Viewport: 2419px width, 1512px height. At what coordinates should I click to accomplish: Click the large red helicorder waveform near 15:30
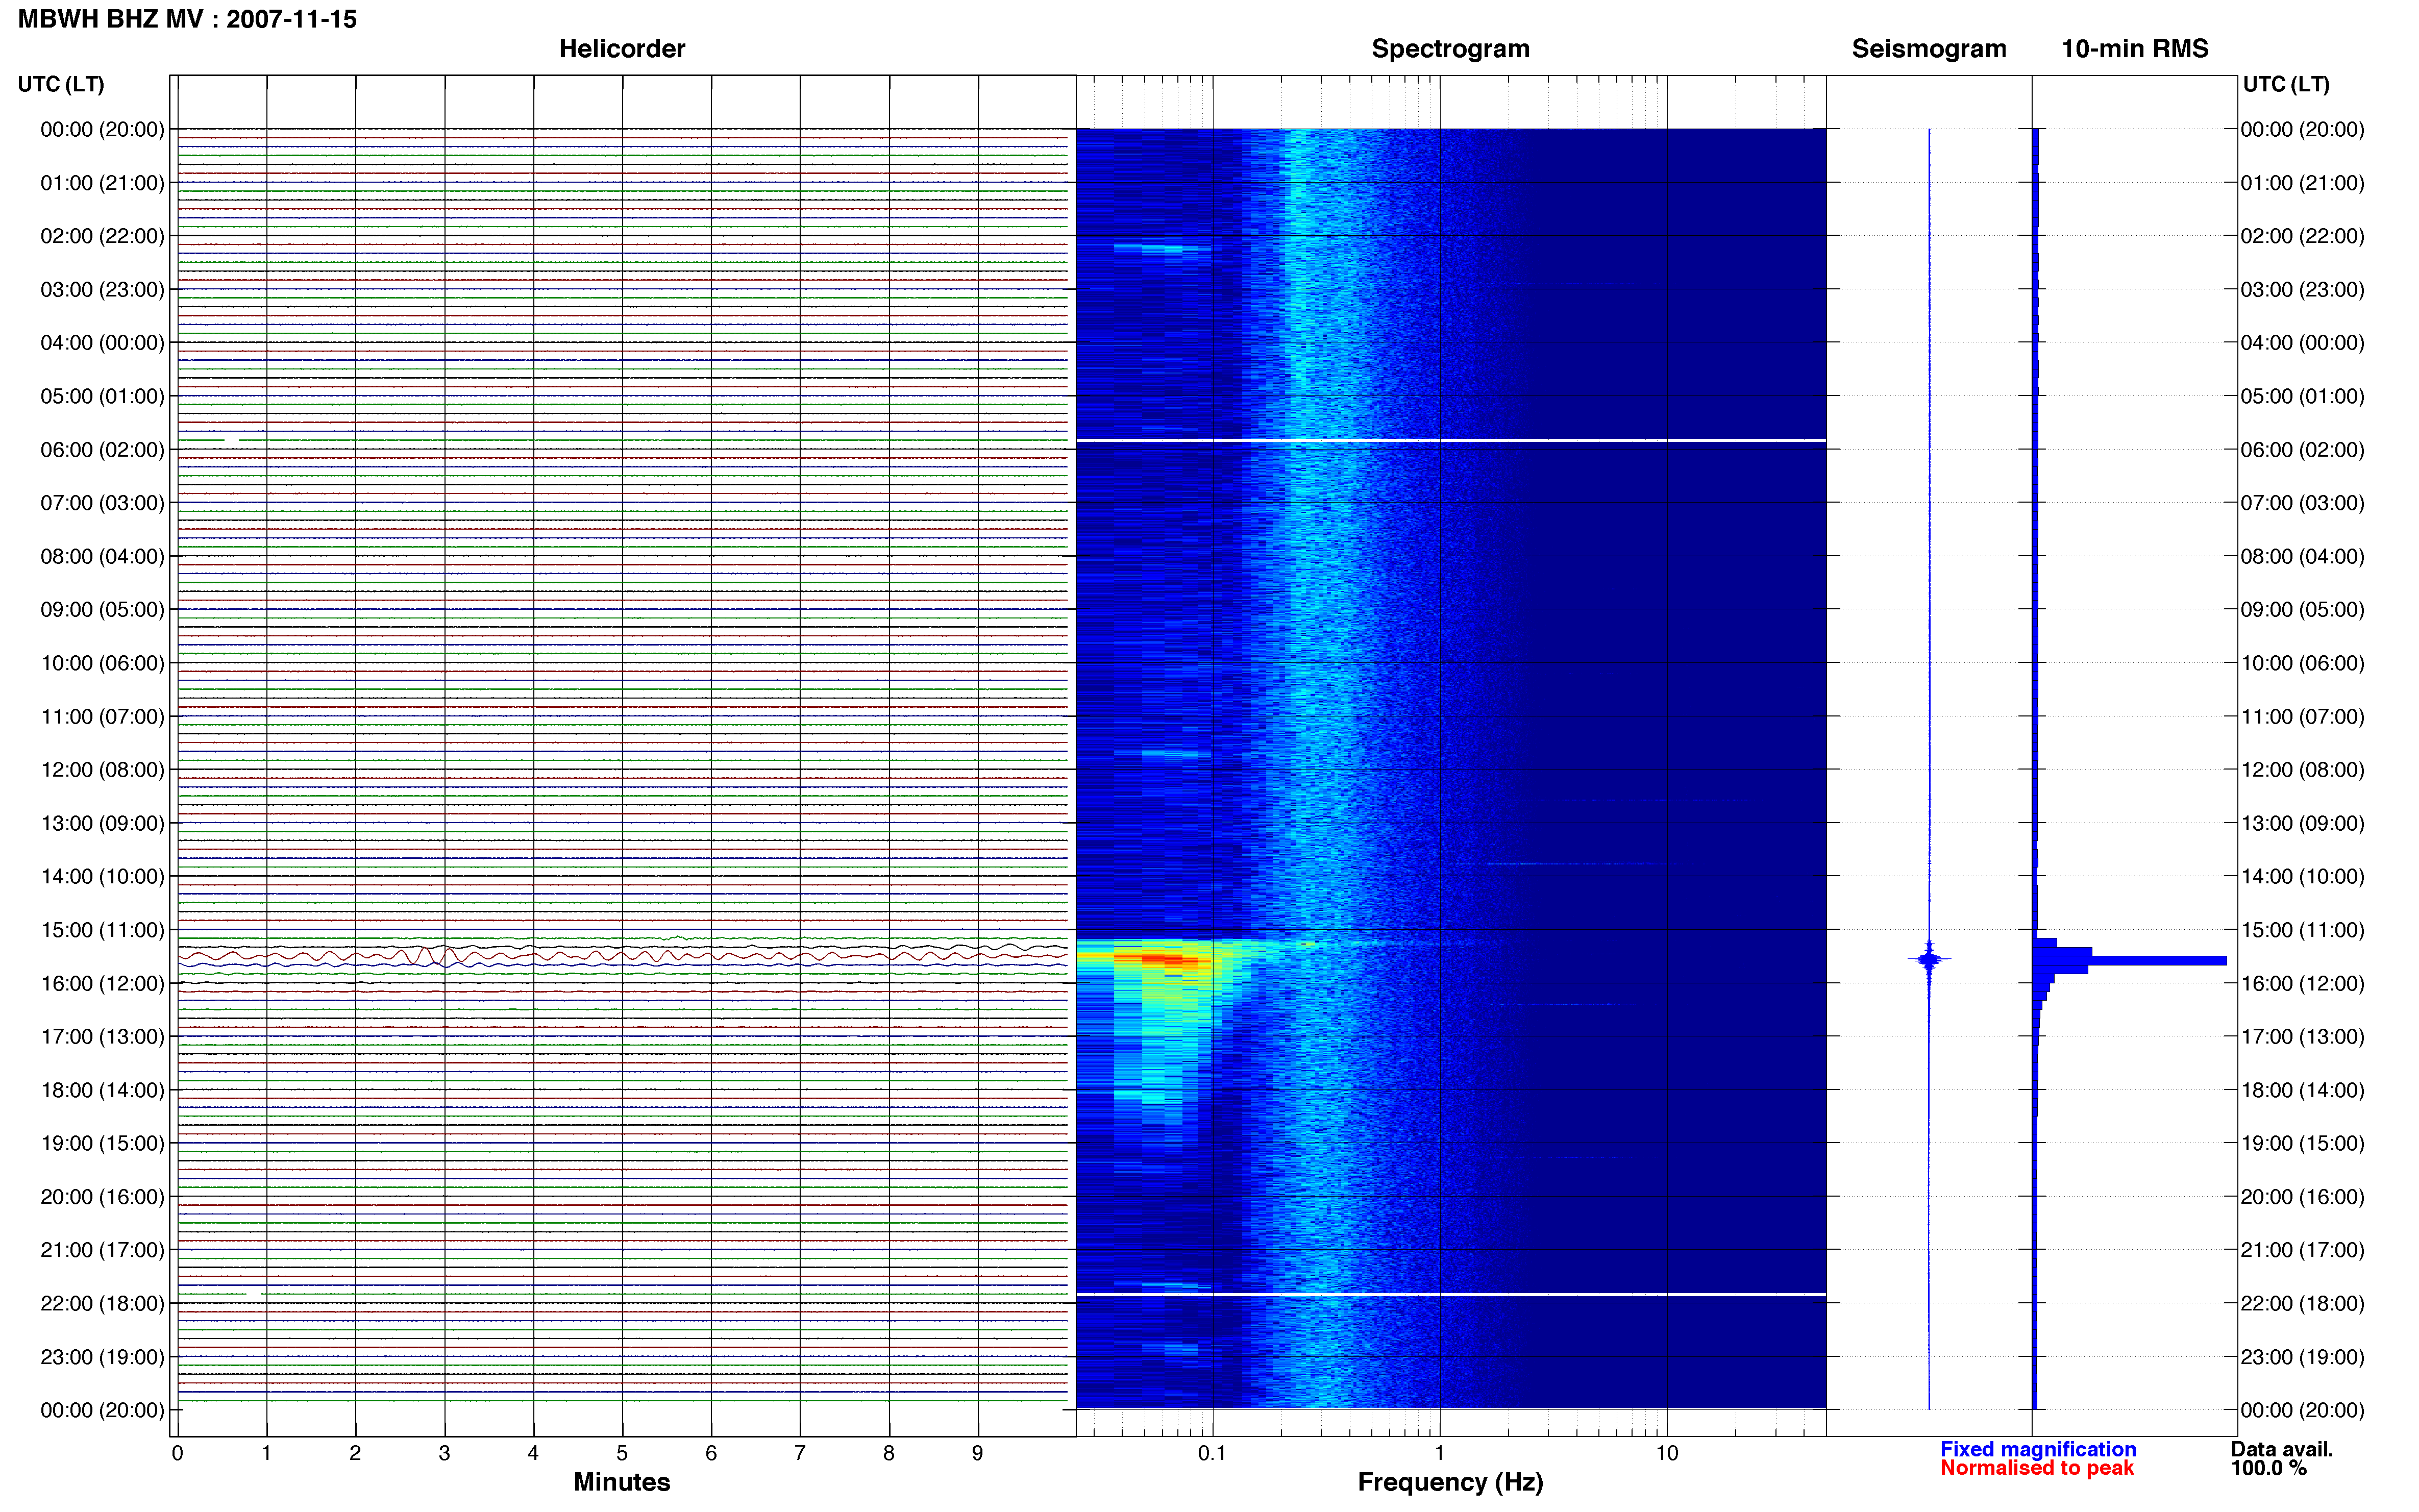coord(622,957)
